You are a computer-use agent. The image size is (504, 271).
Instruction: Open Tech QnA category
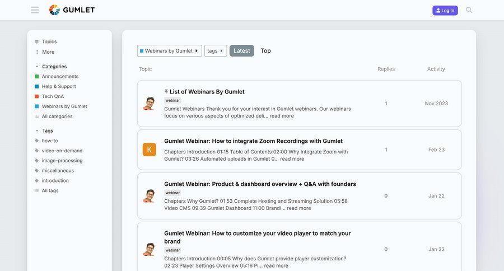point(53,96)
